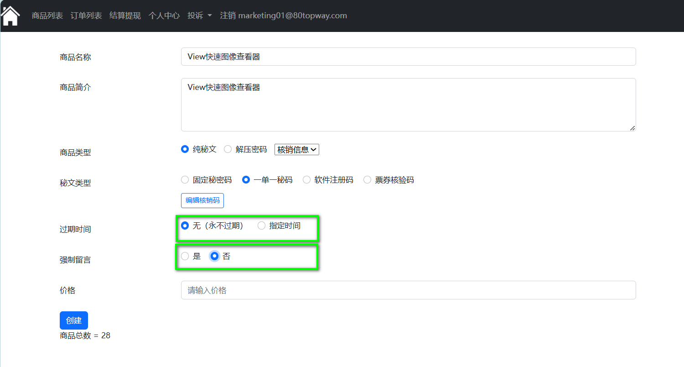The image size is (684, 367).
Task: Select 指定时间 for expiration
Action: point(262,225)
